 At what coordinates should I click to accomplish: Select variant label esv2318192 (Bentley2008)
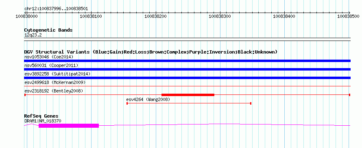point(54,91)
